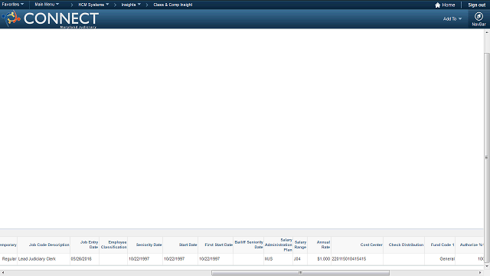Click the Check Distribution column header
Image resolution: width=490 pixels, height=276 pixels.
tap(406, 245)
